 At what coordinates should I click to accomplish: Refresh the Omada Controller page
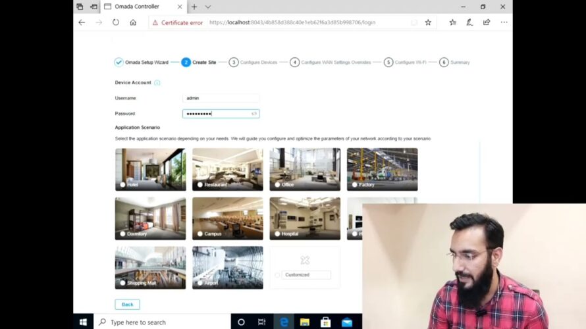click(x=116, y=22)
